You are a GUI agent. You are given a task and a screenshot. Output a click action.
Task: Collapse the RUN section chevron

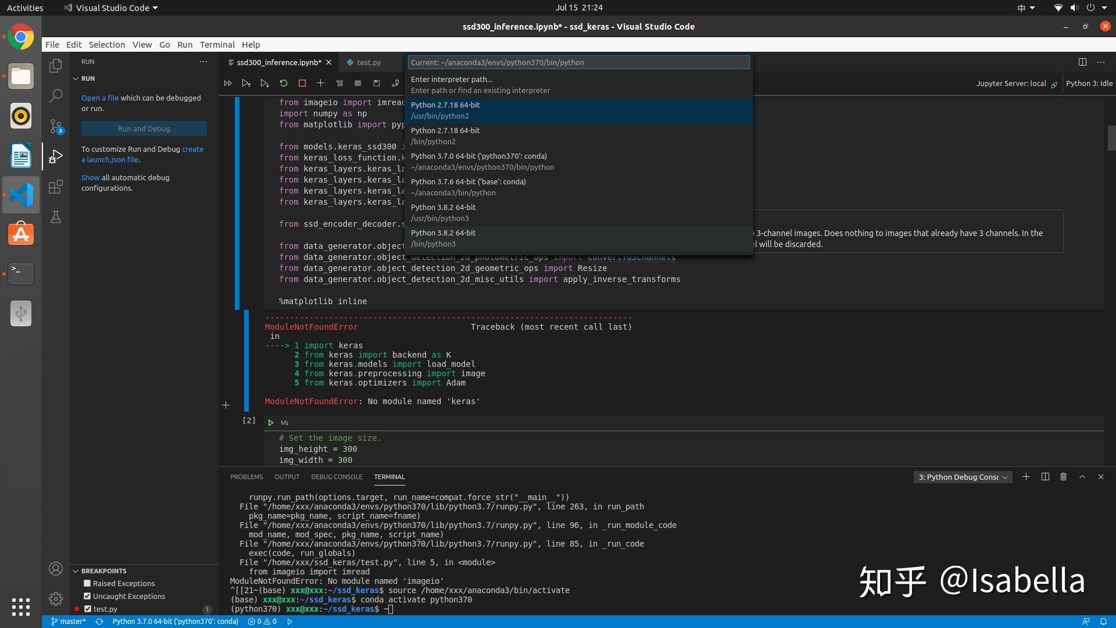click(76, 78)
